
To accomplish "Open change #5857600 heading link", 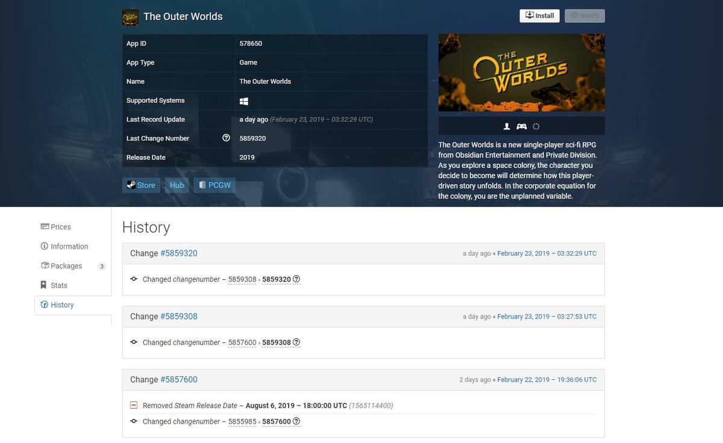I will click(x=179, y=380).
